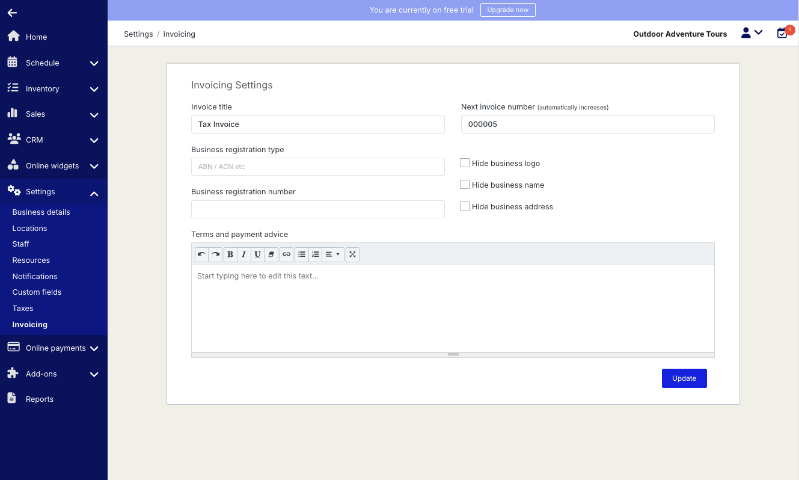Insert a numbered list
Image resolution: width=799 pixels, height=480 pixels.
pos(316,254)
